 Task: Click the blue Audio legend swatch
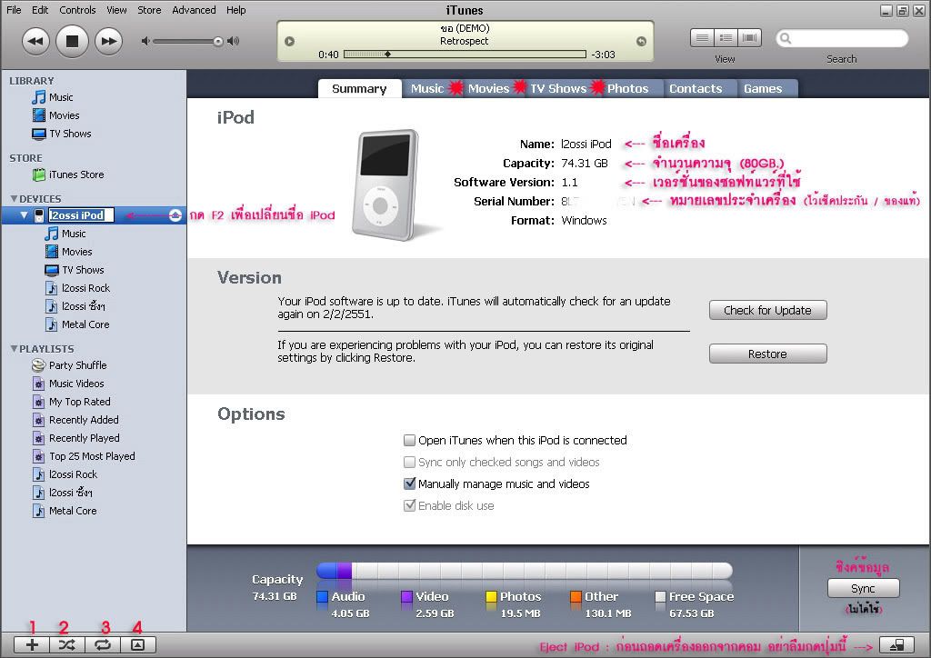tap(323, 597)
